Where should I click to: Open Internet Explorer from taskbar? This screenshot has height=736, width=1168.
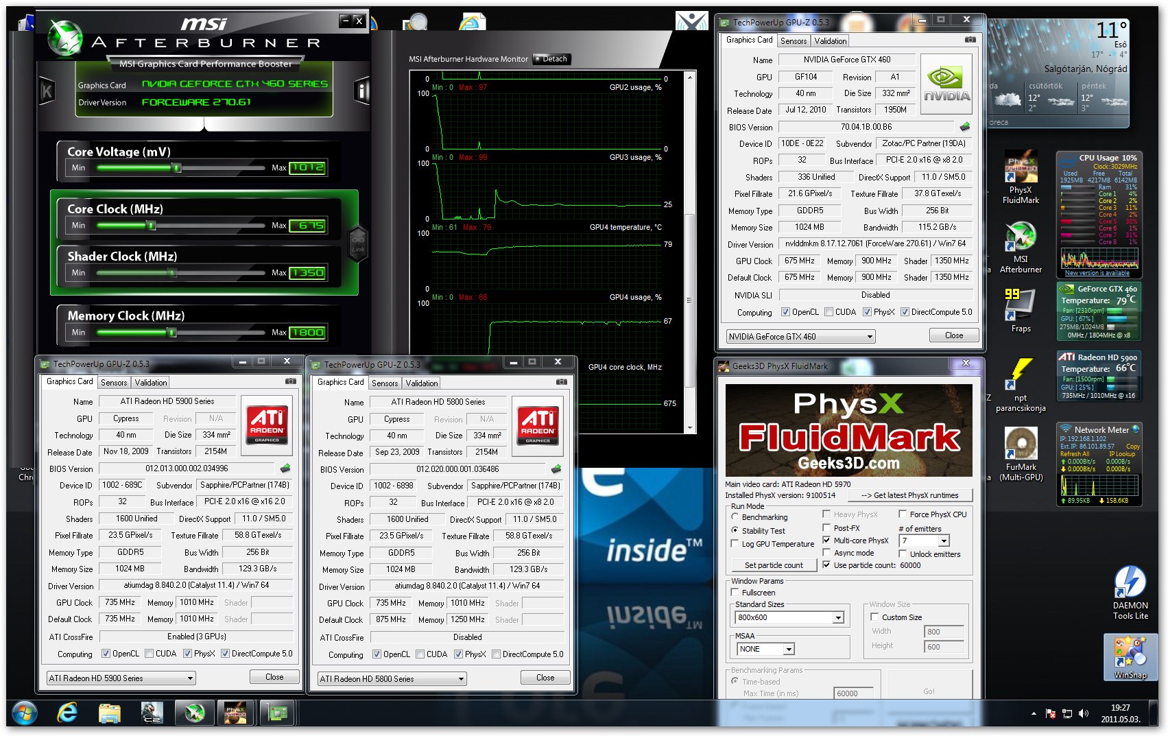click(67, 713)
